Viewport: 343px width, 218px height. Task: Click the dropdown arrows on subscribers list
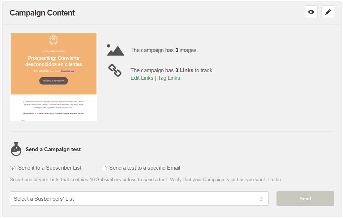pyautogui.click(x=261, y=199)
